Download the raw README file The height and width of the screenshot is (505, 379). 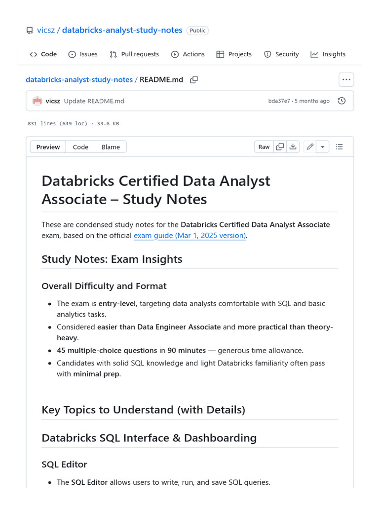(293, 146)
